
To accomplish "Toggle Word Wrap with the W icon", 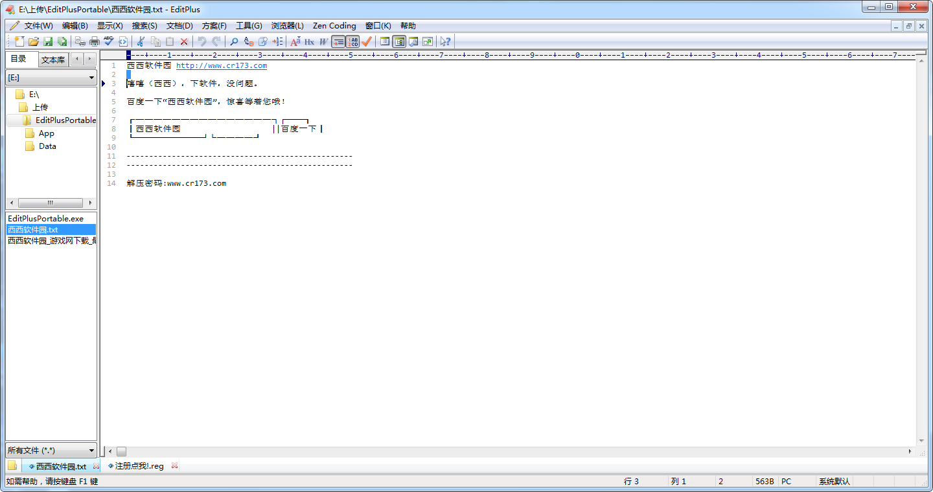I will point(324,41).
